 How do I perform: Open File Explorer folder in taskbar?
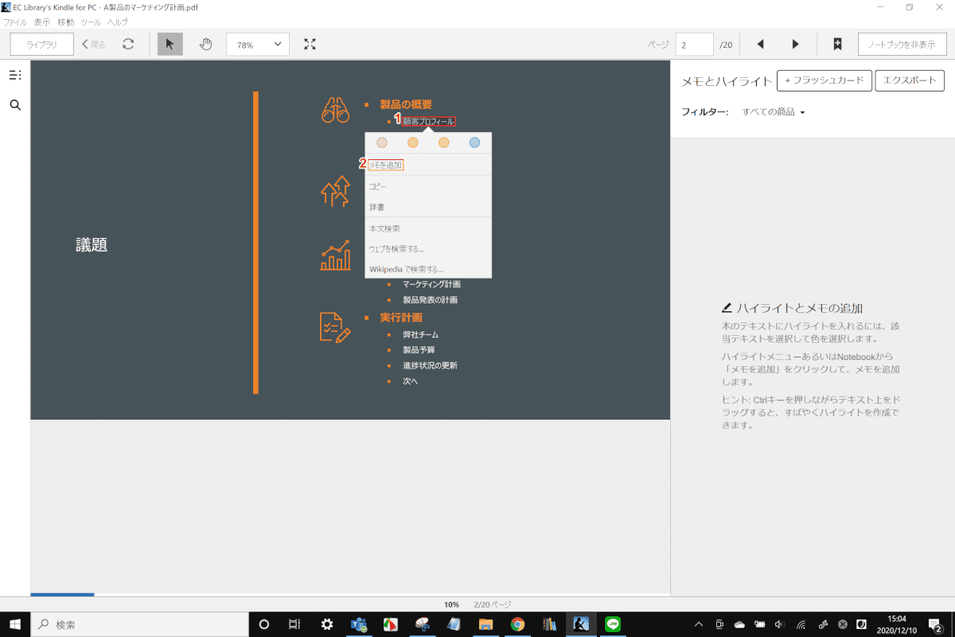(485, 624)
